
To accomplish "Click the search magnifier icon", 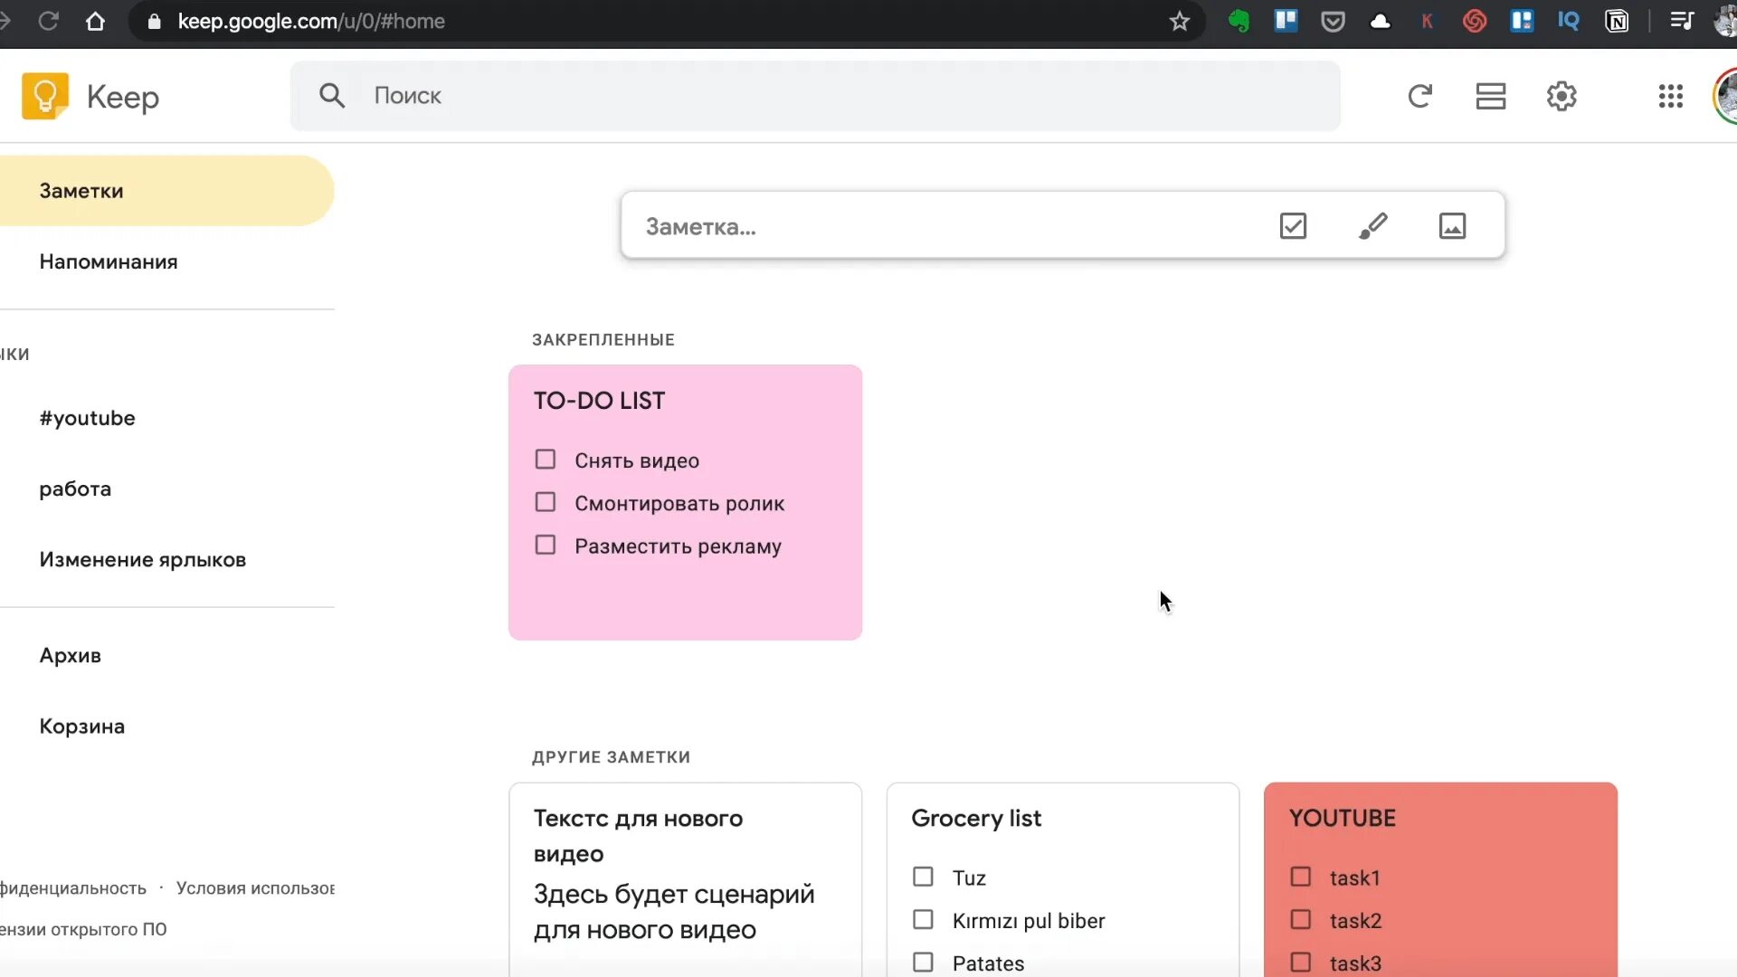I will tap(332, 96).
